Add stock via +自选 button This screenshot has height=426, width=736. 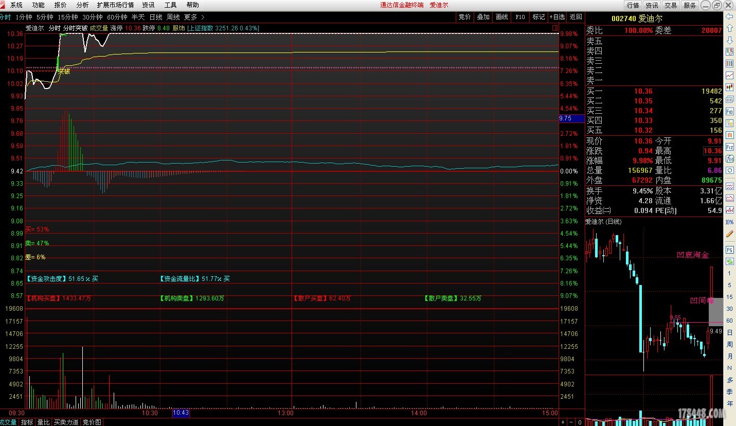point(557,17)
